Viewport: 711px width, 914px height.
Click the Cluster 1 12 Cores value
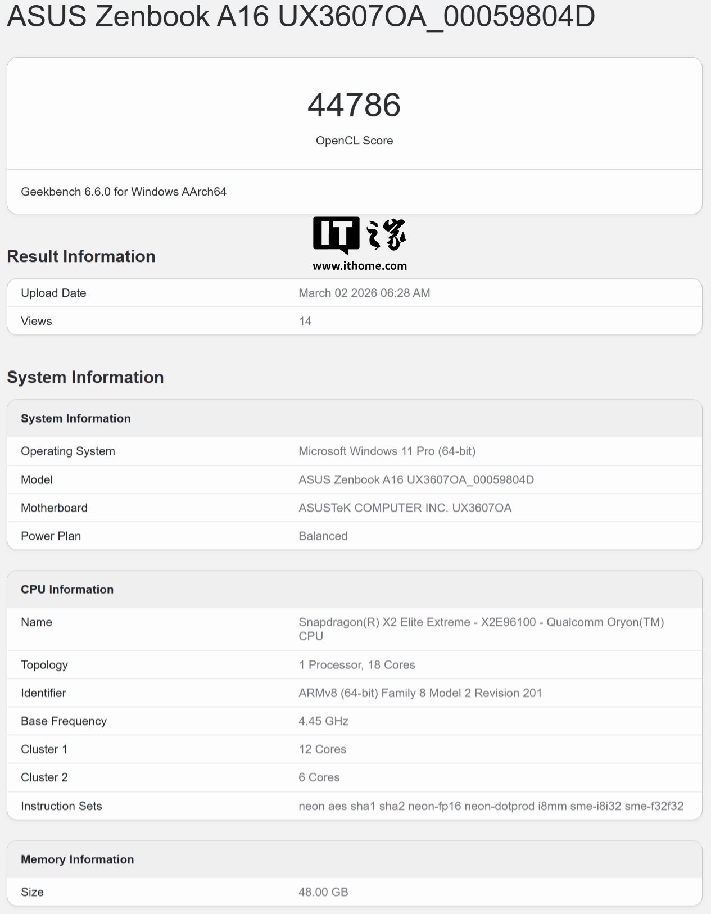coord(322,749)
